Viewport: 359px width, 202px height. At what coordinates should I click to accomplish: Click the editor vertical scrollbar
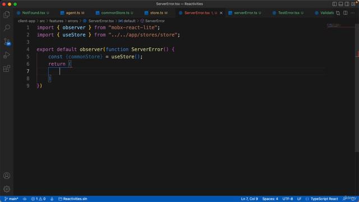point(357,87)
